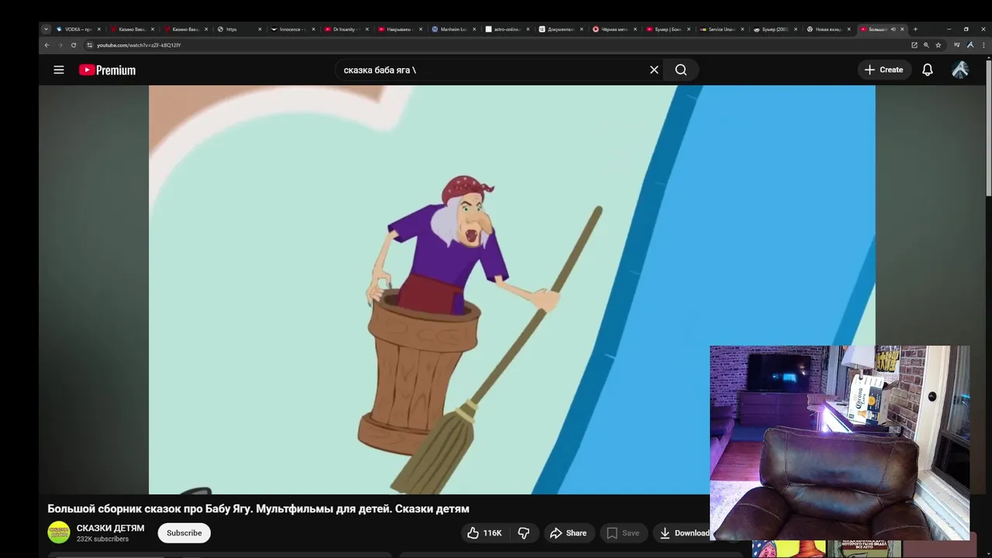Reload the YouTube page
992x558 pixels.
pos(74,45)
